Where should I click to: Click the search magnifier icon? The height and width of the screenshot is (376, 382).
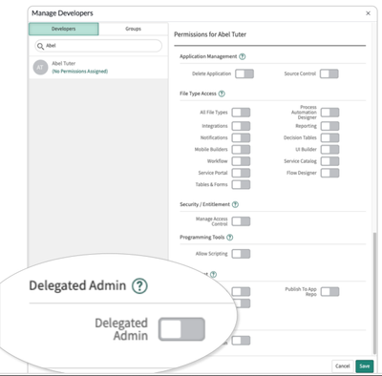(x=40, y=47)
